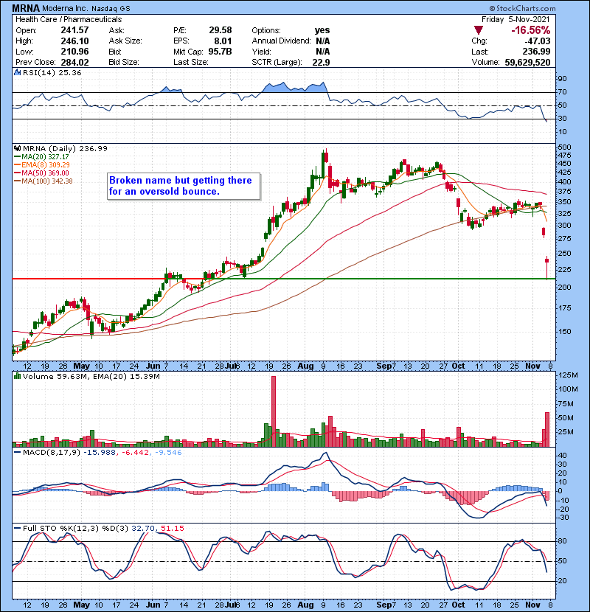Select the Low value "210.96"
The image size is (590, 612).
74,52
